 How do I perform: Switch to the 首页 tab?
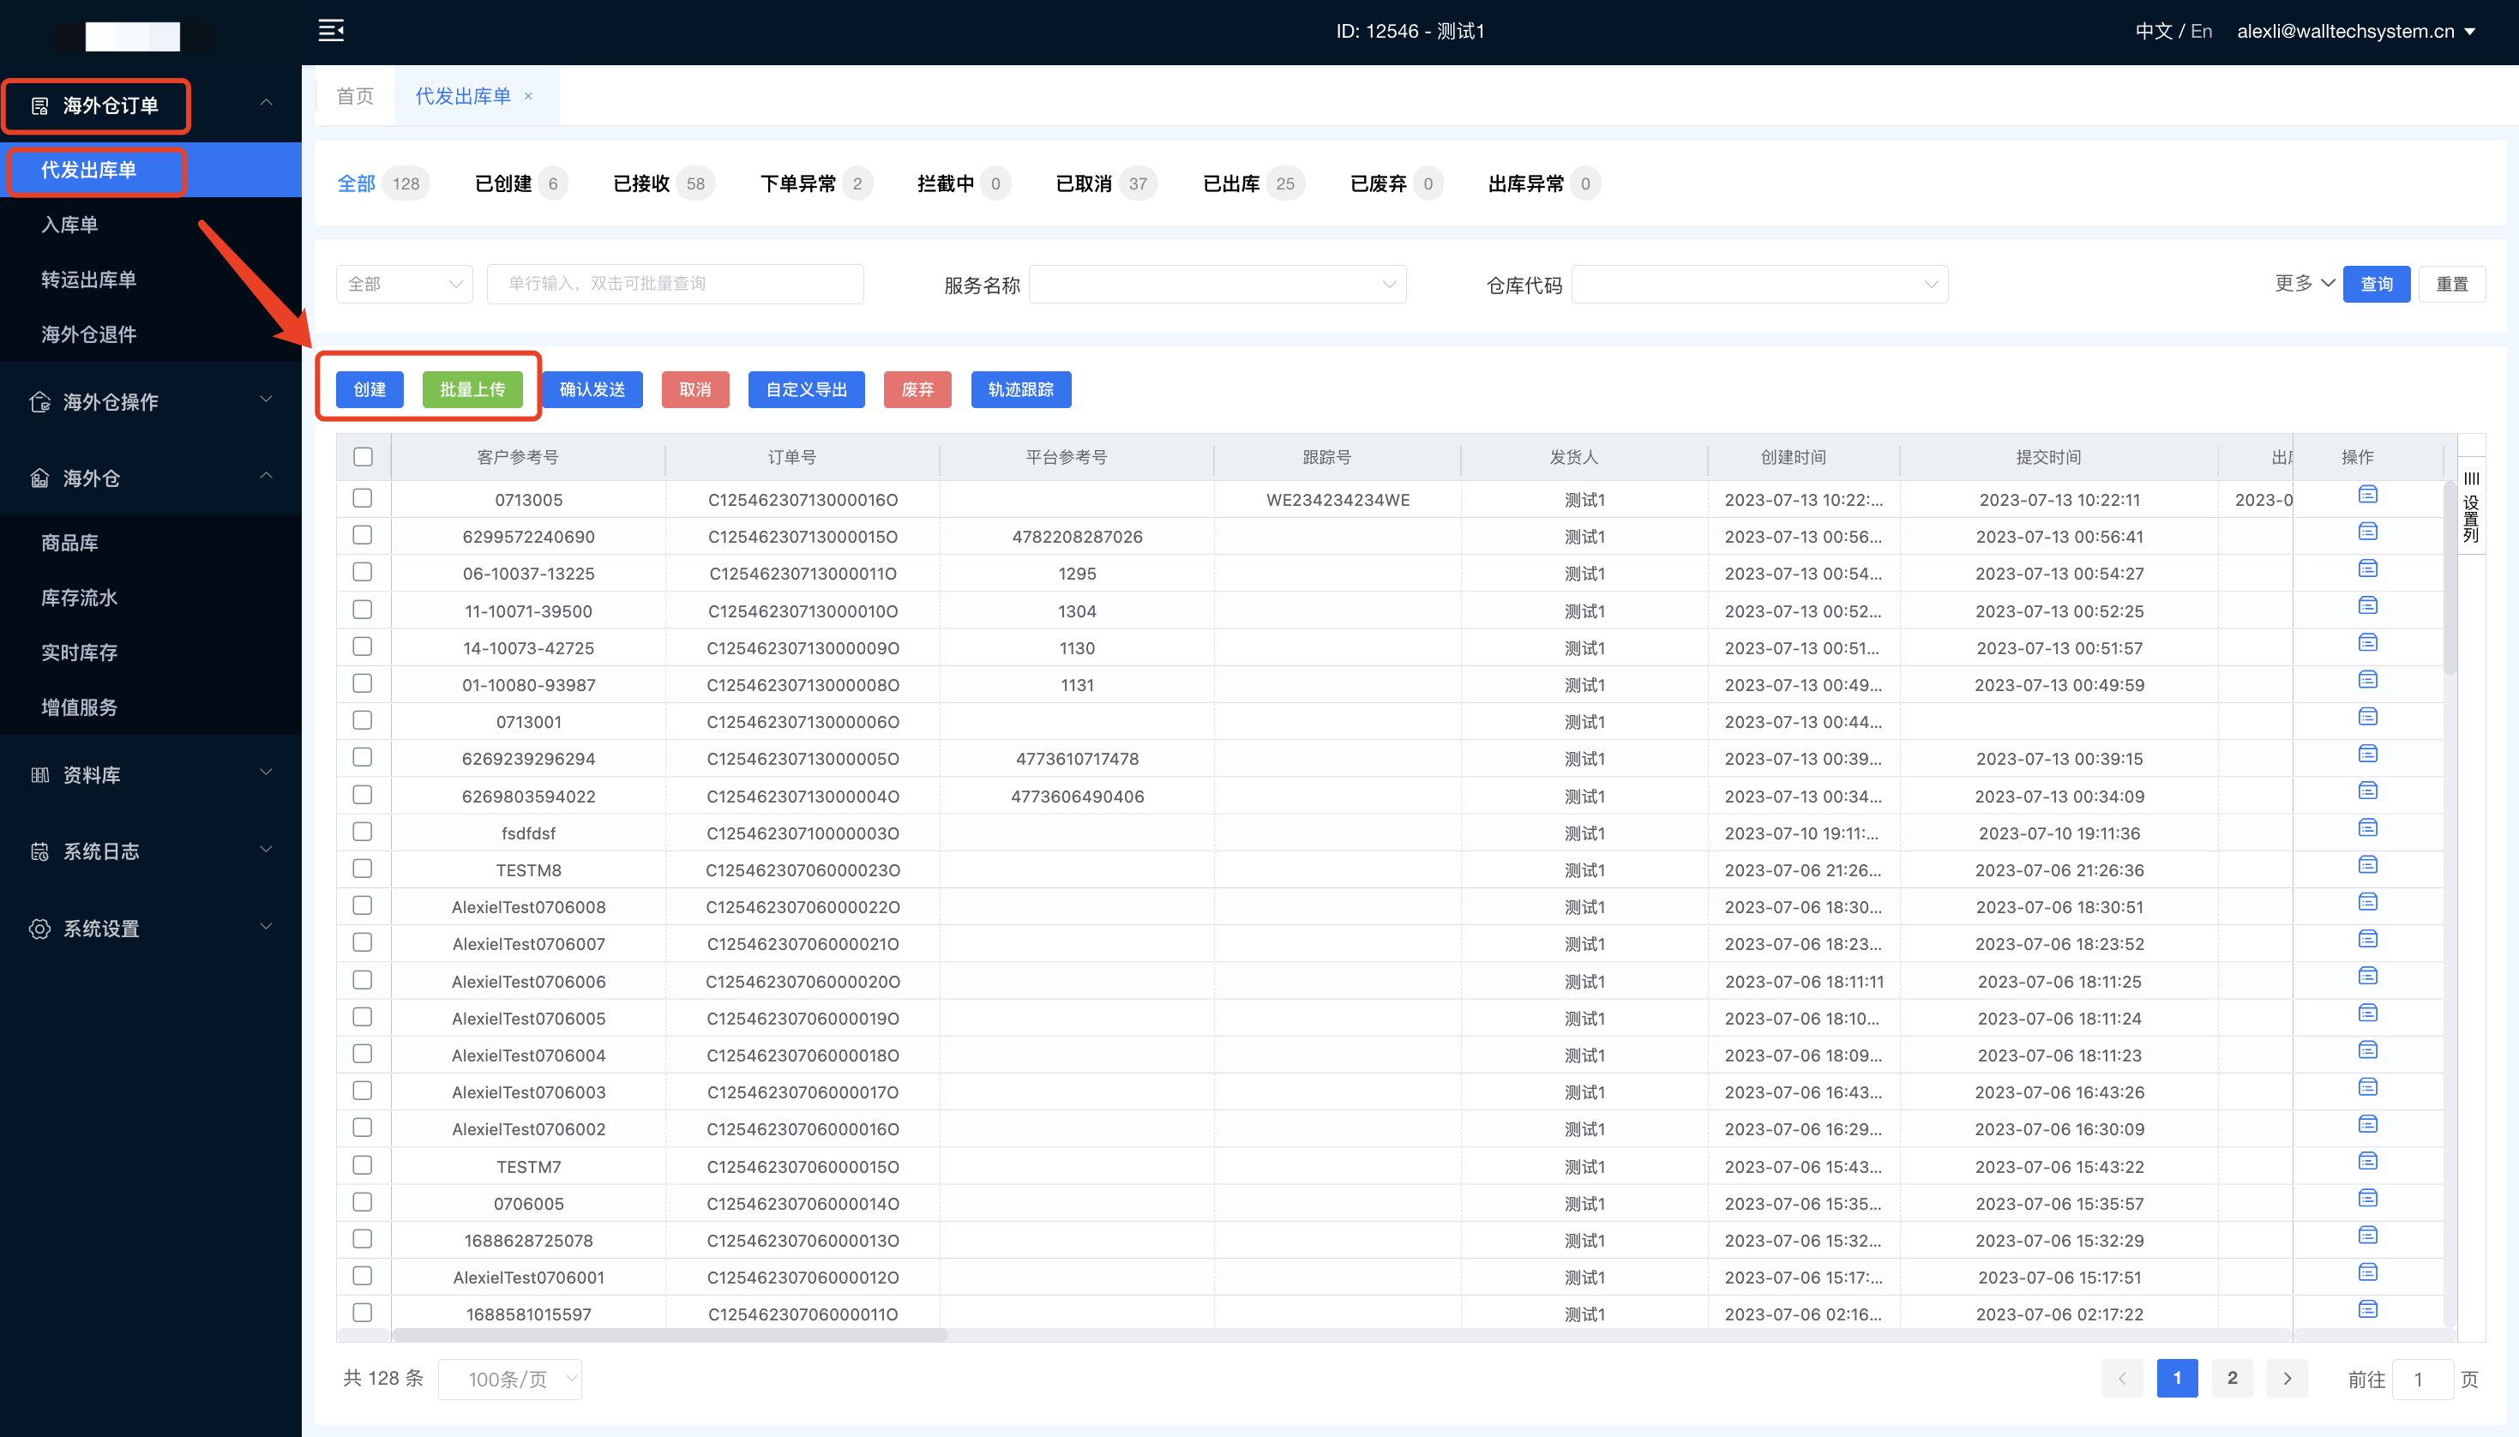[x=355, y=97]
